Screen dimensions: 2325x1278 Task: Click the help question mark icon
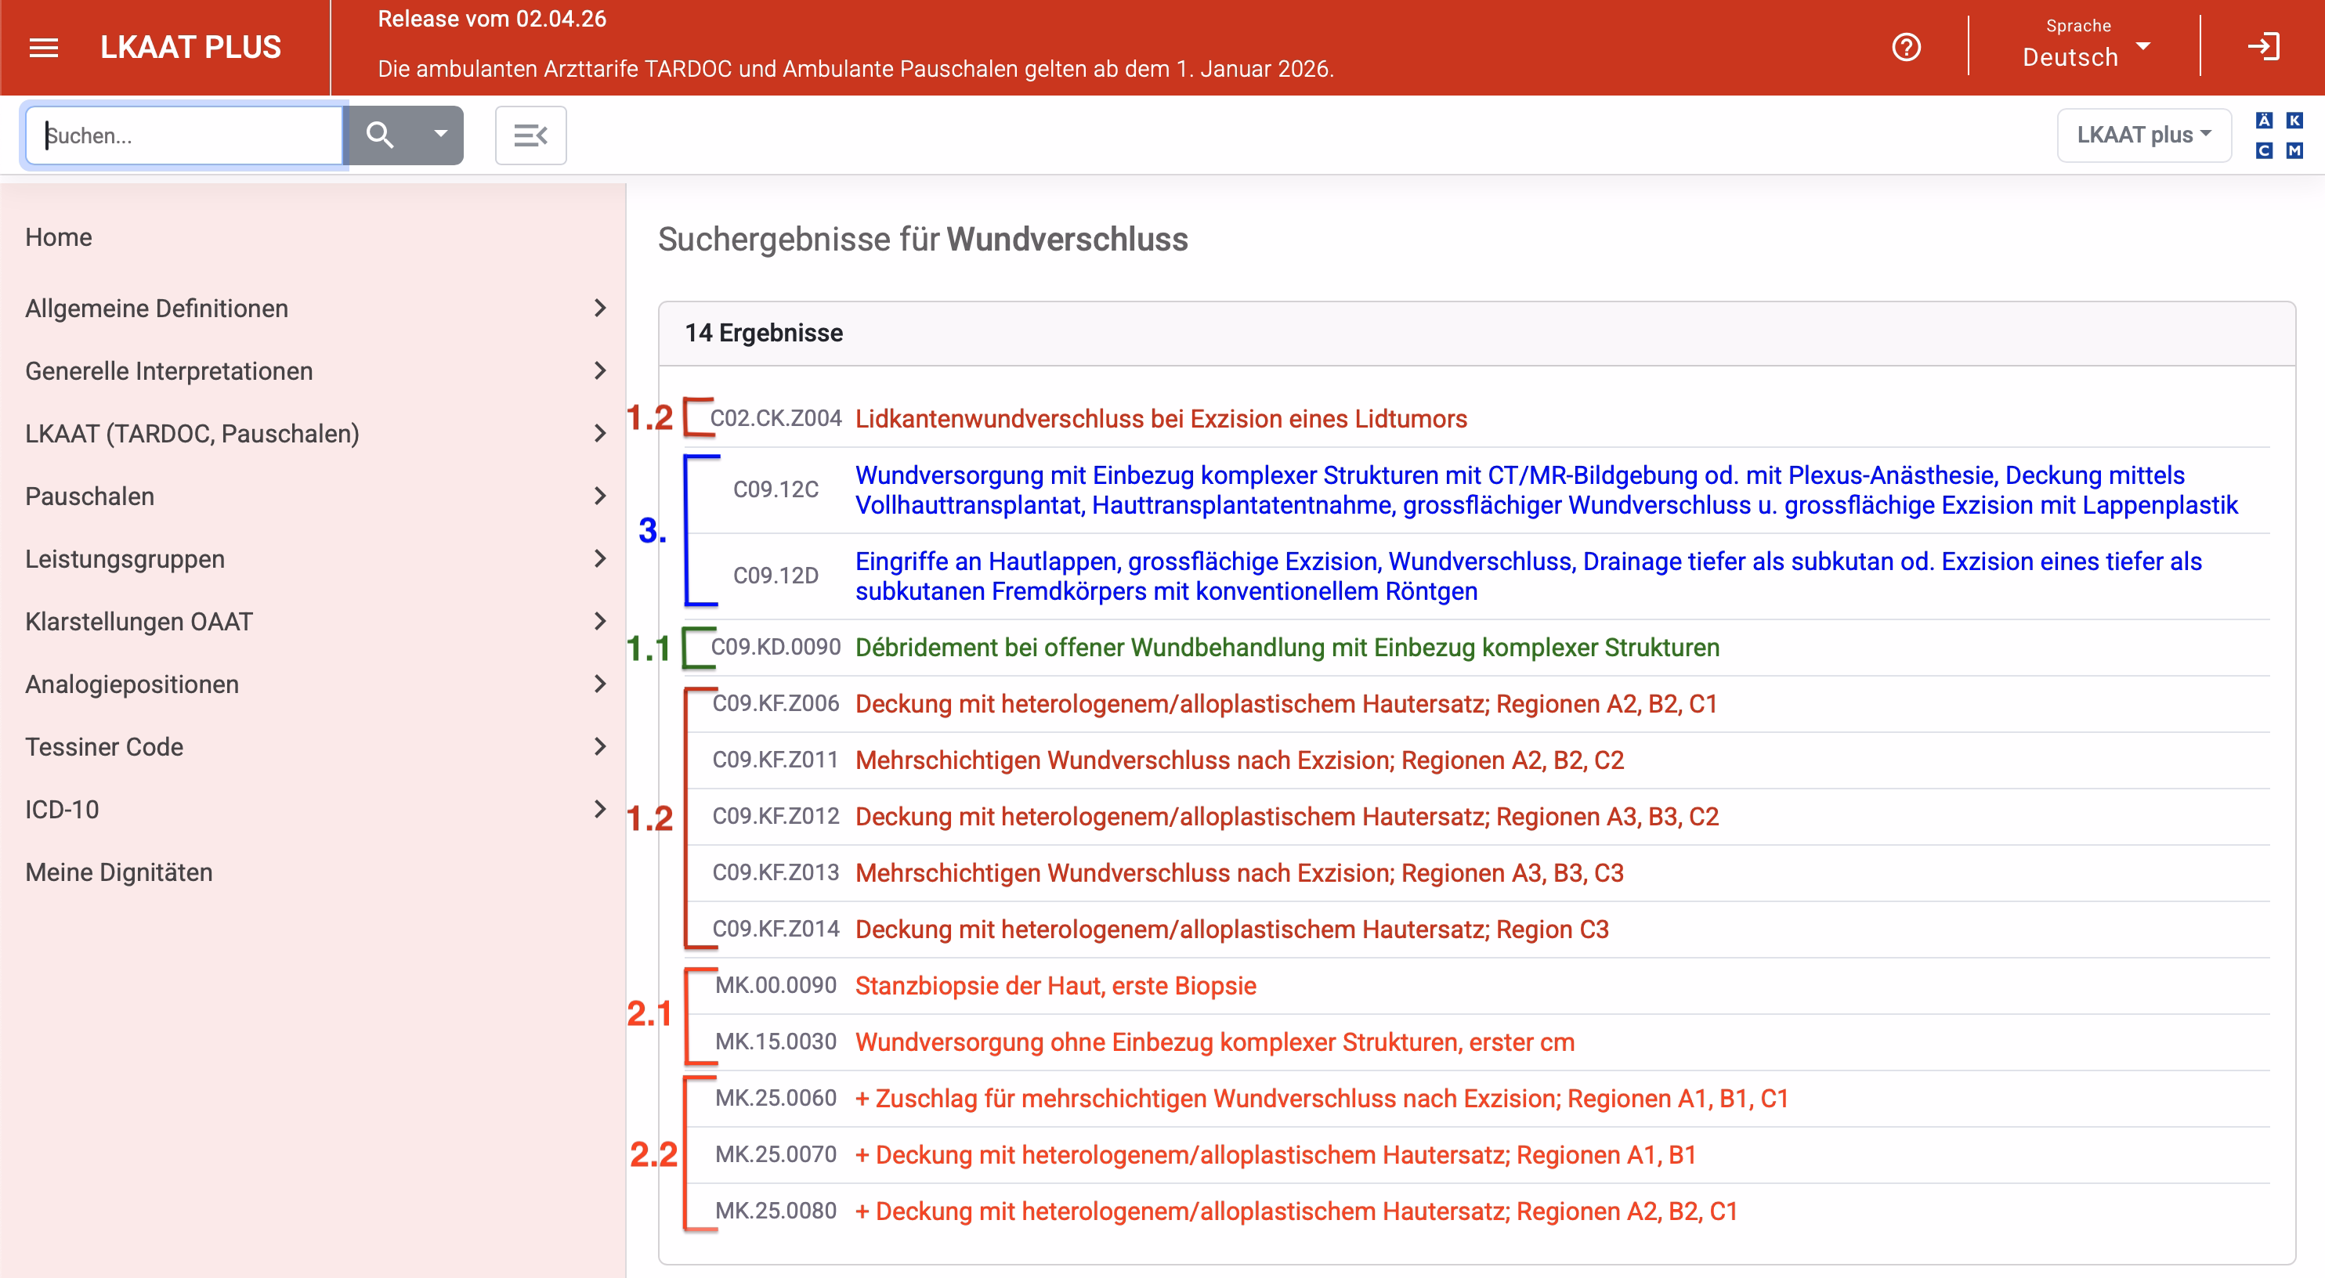point(1905,48)
